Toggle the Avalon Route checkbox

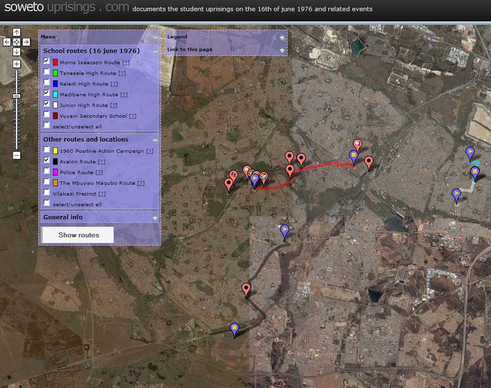[x=46, y=160]
